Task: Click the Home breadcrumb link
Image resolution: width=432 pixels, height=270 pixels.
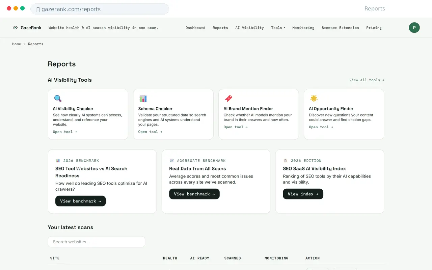Action: 17,44
